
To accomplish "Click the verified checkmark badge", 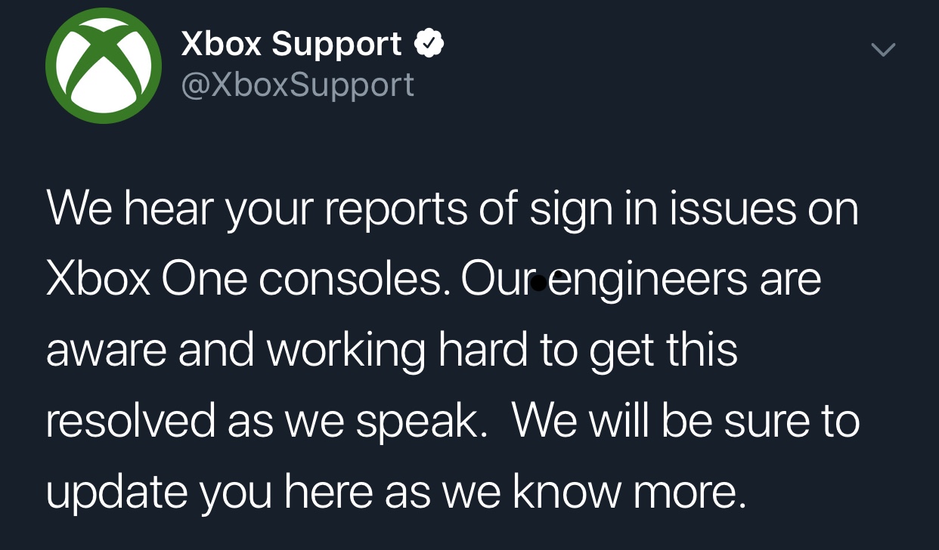I will [429, 45].
